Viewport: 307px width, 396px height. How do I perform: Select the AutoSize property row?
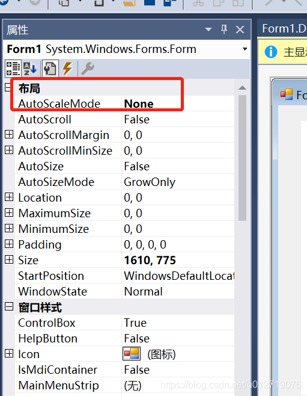click(124, 167)
